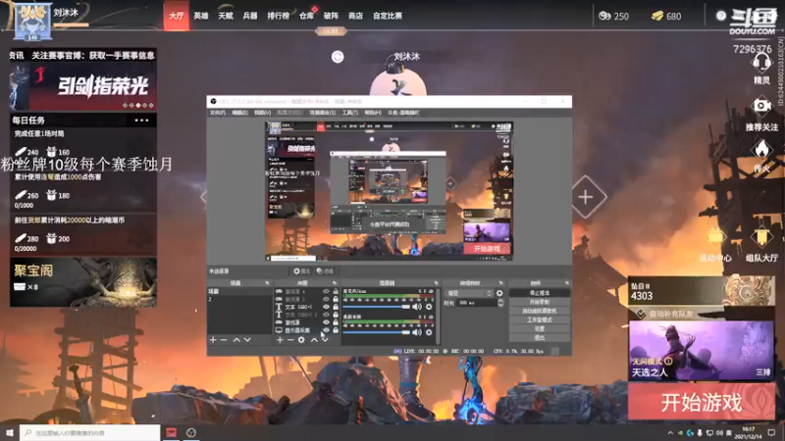Click 停止推流 button in OBS controls

(x=539, y=293)
